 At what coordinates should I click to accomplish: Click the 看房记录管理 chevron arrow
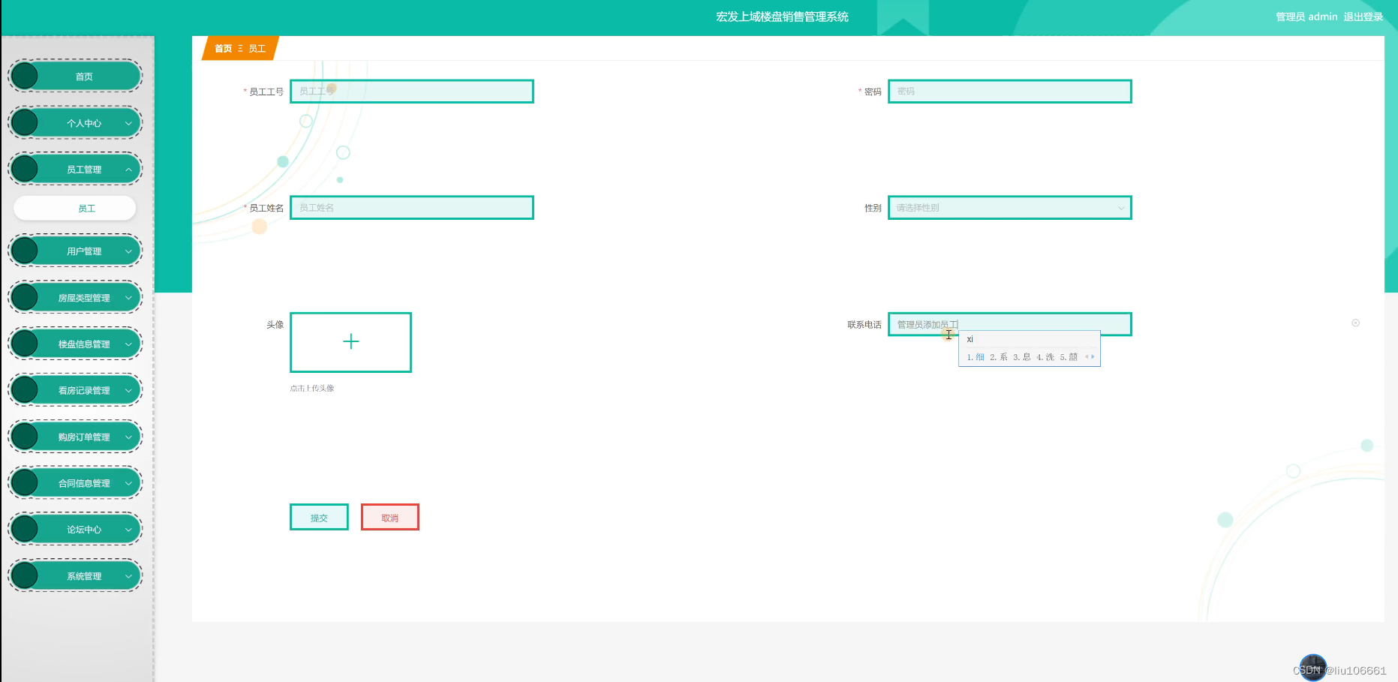click(x=128, y=391)
